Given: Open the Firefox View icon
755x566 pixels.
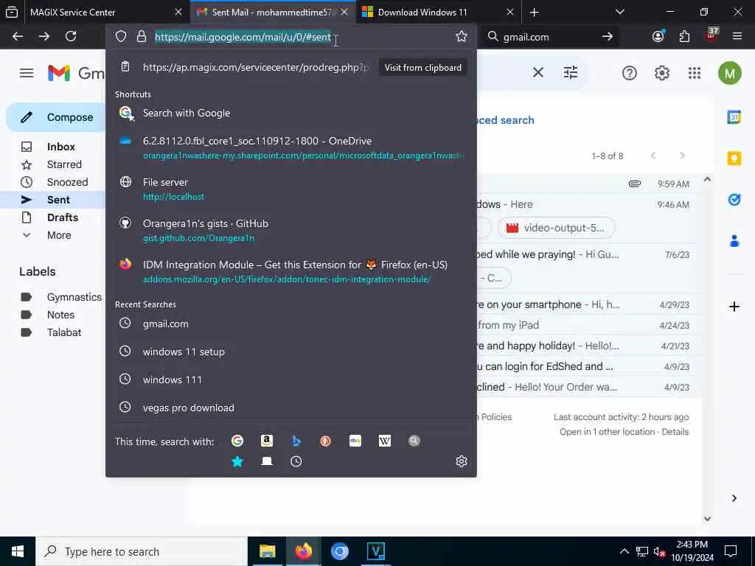Looking at the screenshot, I should 12,12.
